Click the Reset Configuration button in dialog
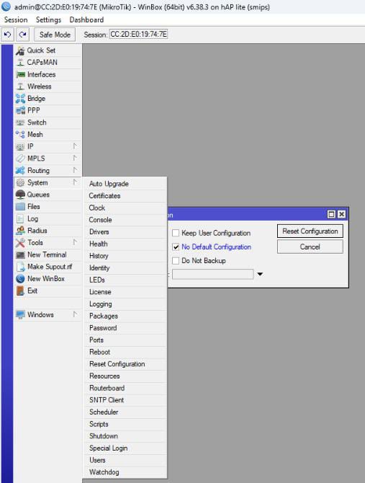This screenshot has width=365, height=483. [x=310, y=231]
